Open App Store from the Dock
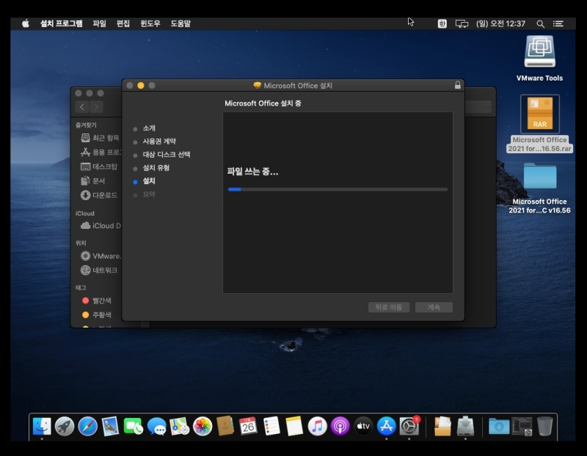Viewport: 587px width, 456px height. coord(387,426)
